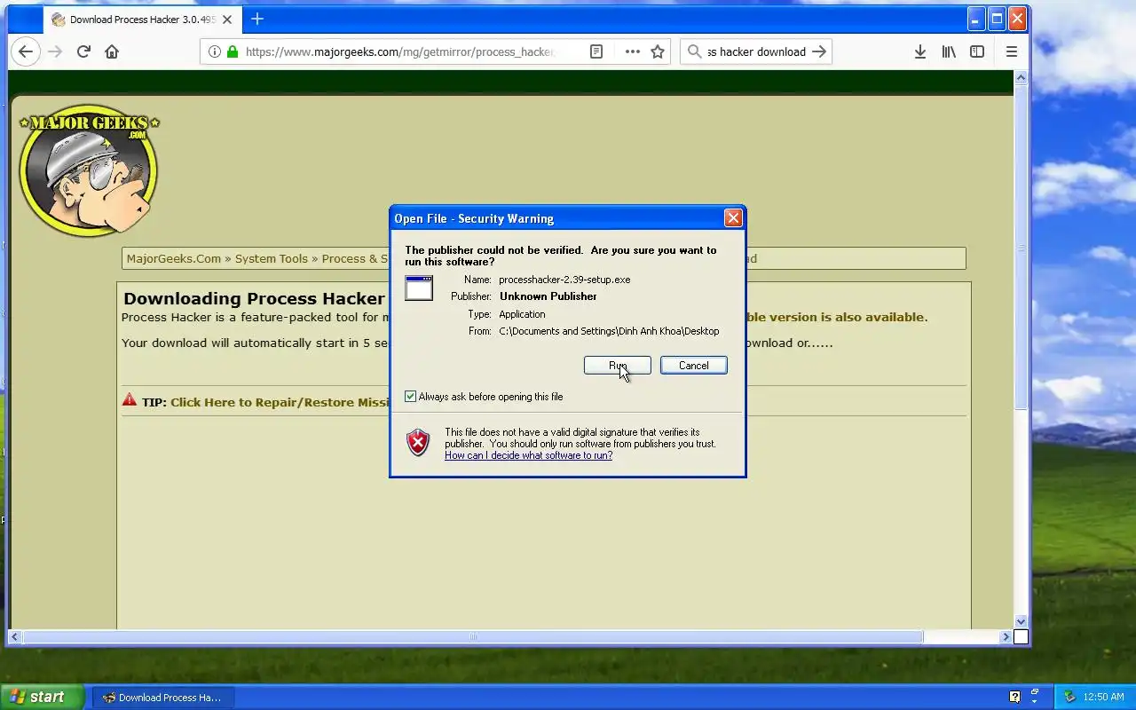Viewport: 1136px width, 710px height.
Task: Open the Firefox downloads panel
Action: 920,51
